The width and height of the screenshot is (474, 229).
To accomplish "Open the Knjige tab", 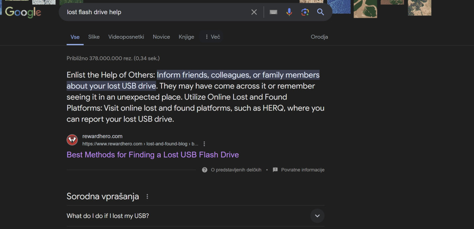I will point(186,37).
